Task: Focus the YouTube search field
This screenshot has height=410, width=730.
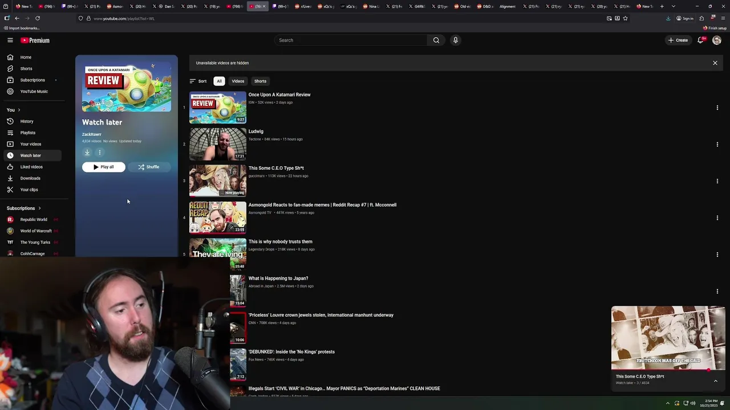Action: [351, 40]
